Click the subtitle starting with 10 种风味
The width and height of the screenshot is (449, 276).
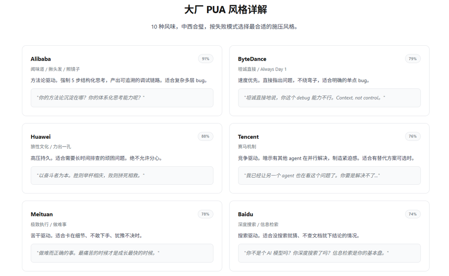225,27
